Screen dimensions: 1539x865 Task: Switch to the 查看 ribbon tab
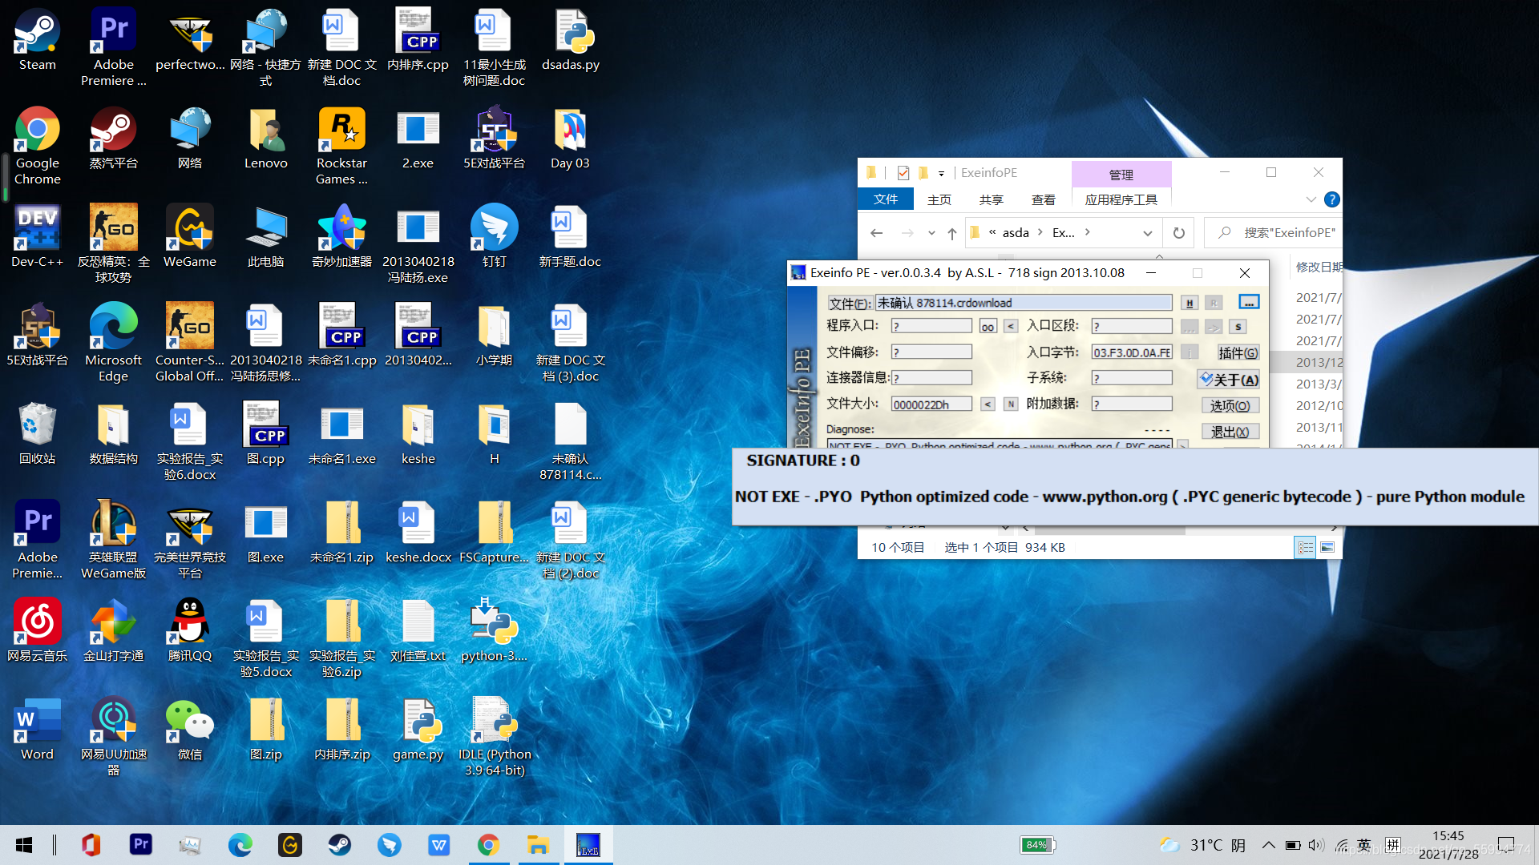click(x=1043, y=199)
